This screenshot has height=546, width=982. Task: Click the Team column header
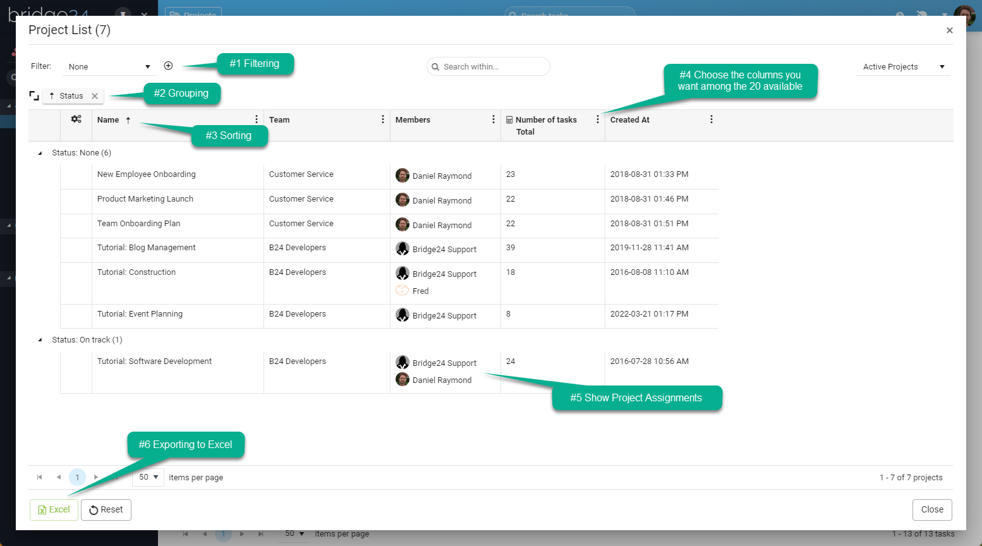pos(279,120)
